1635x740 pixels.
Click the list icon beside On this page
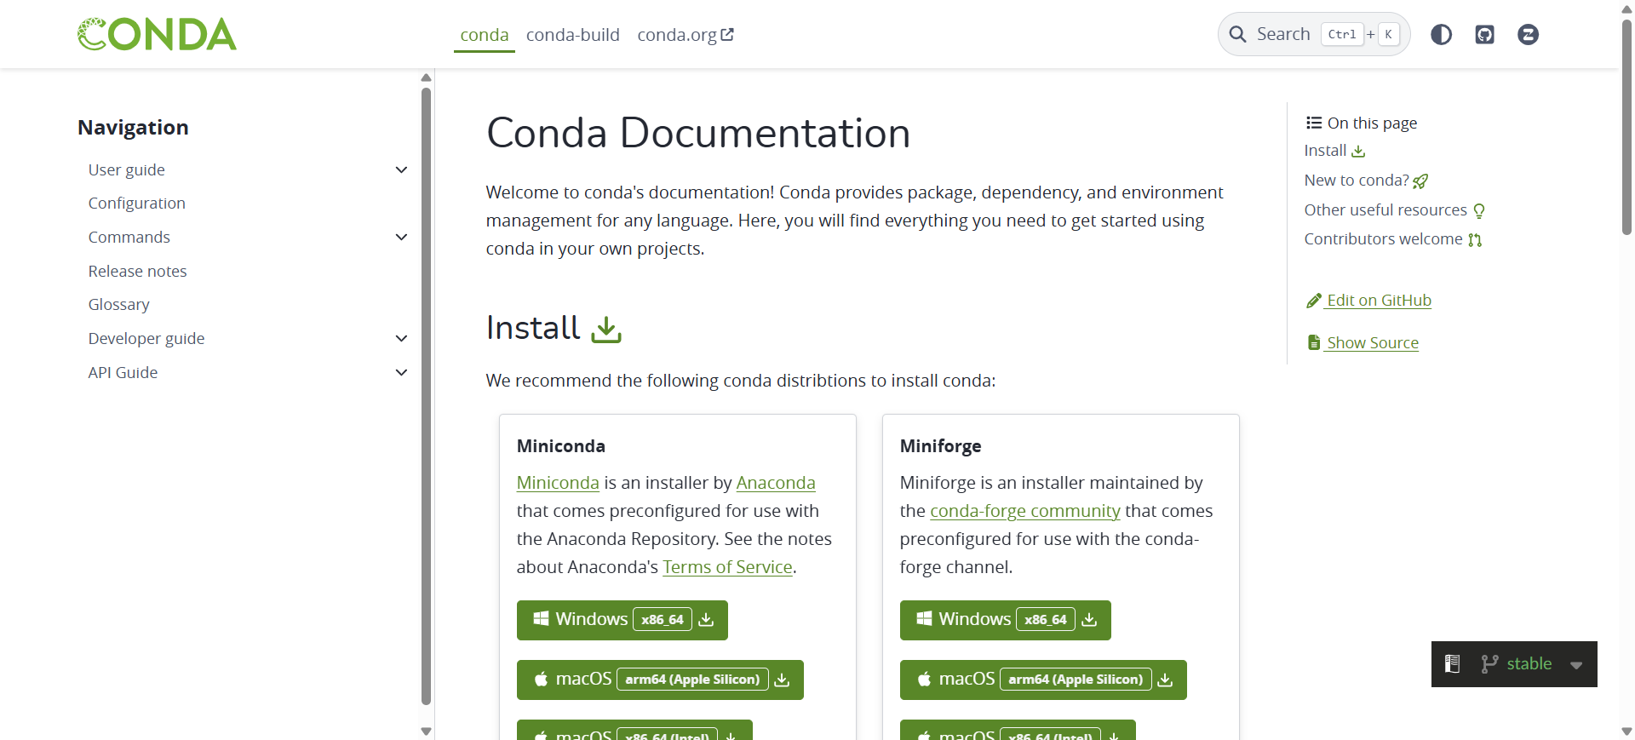click(1314, 123)
